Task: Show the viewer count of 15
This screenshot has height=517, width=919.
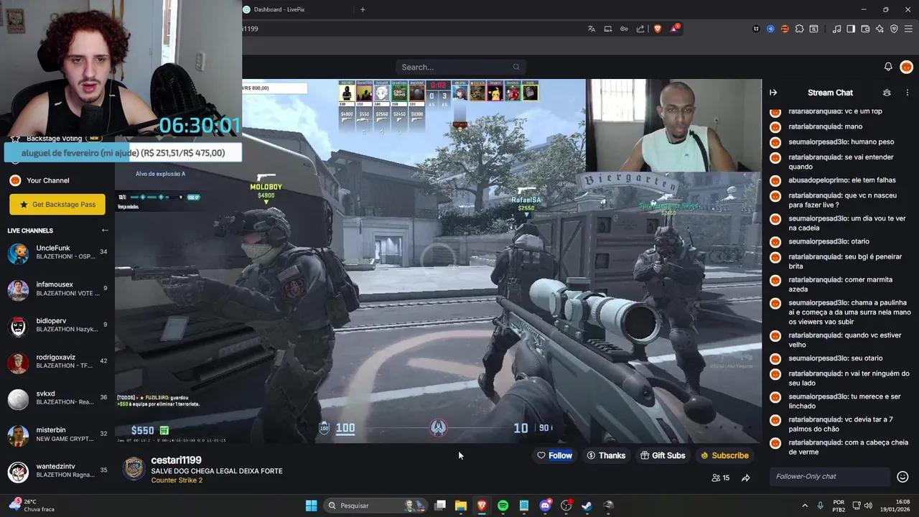Action: tap(720, 478)
